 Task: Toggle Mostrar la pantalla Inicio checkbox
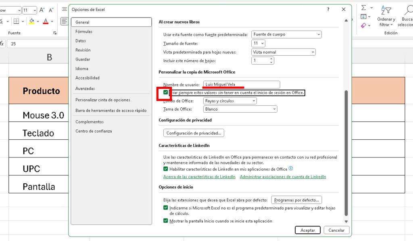click(x=166, y=221)
